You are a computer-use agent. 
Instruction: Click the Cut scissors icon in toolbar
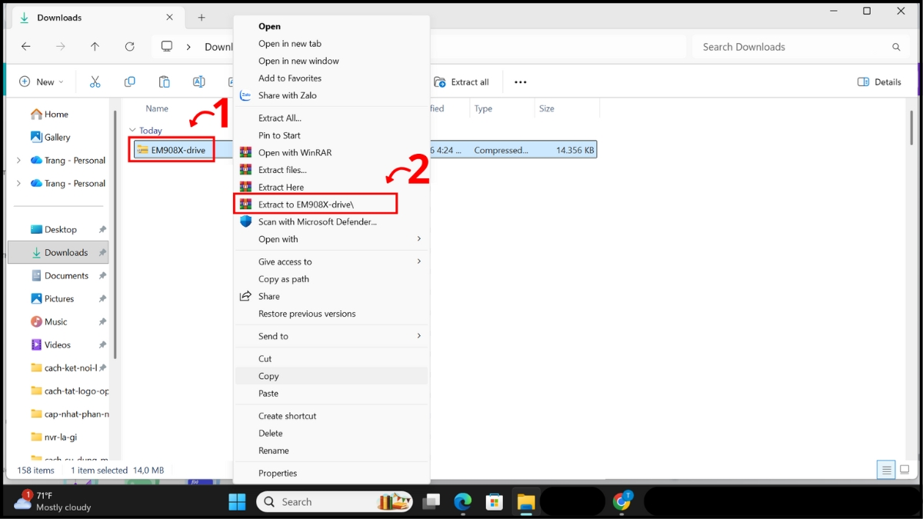tap(95, 82)
